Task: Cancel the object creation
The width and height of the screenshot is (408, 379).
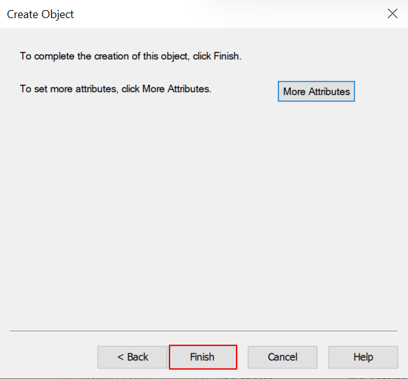Action: 282,357
